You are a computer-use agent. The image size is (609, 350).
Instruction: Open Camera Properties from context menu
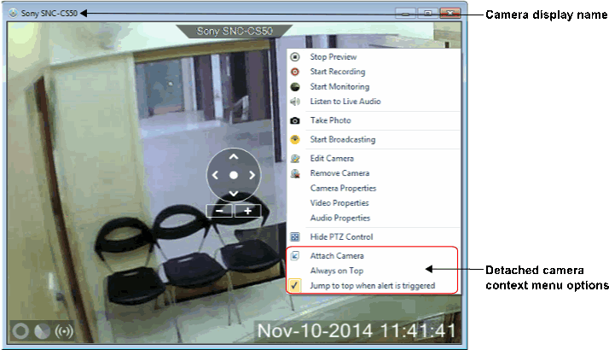pyautogui.click(x=343, y=188)
